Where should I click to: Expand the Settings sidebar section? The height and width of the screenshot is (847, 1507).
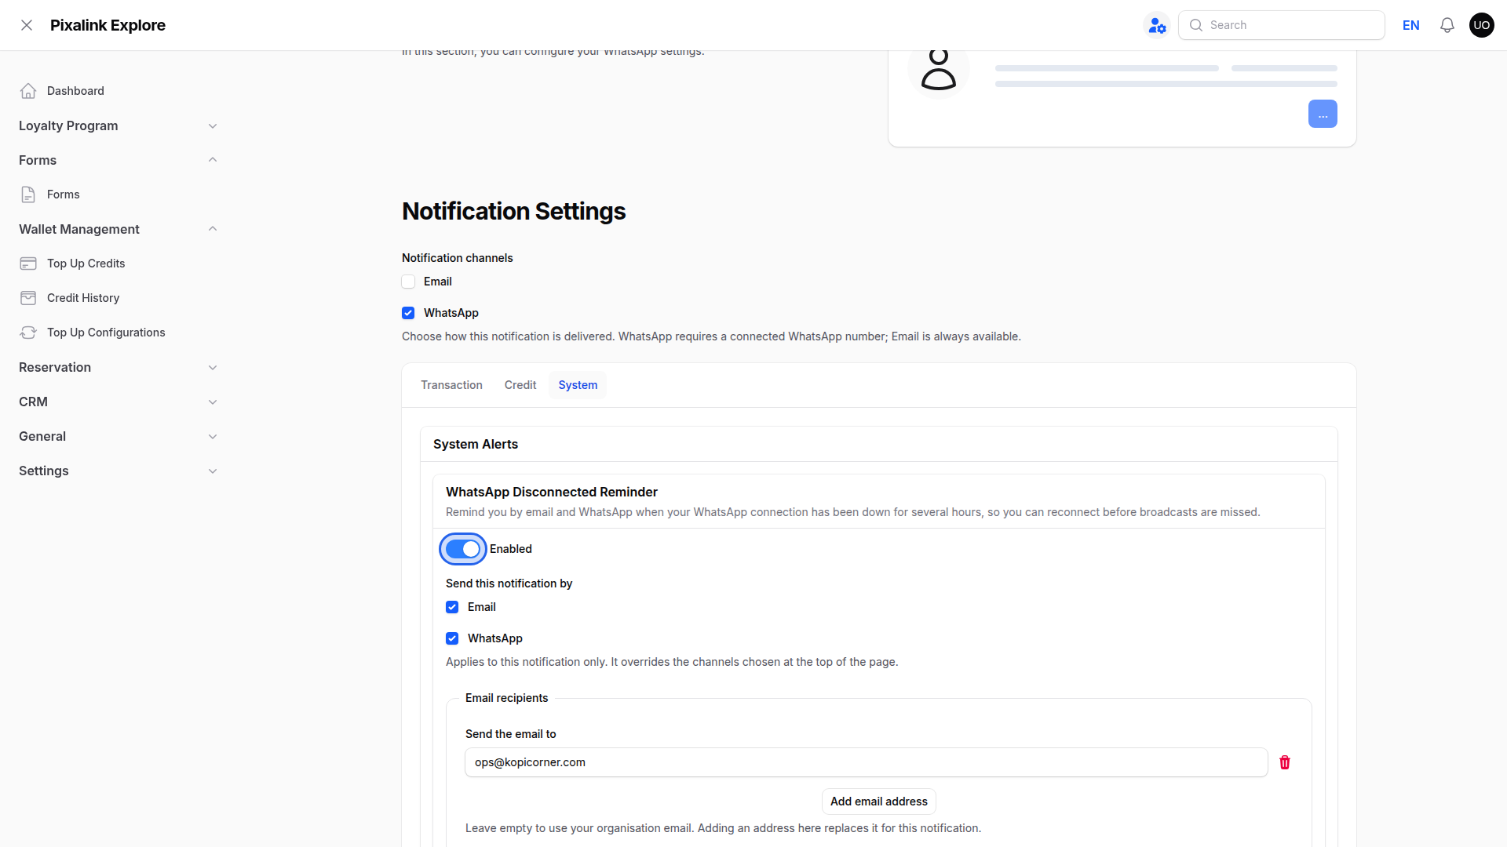[x=118, y=471]
